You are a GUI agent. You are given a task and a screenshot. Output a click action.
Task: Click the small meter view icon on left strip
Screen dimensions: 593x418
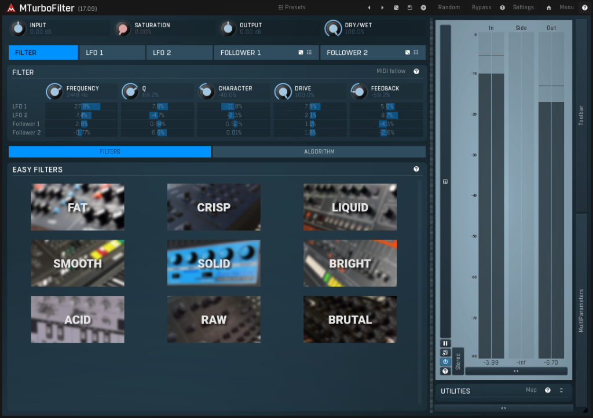[x=445, y=181]
